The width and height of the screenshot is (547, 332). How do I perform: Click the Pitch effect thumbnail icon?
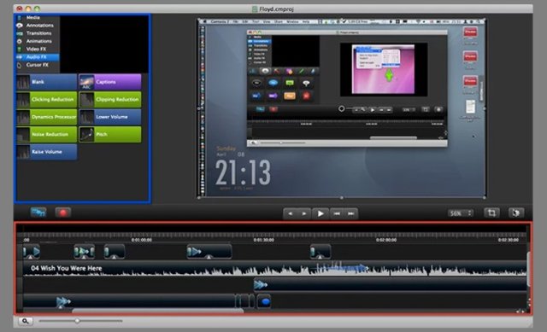click(x=86, y=135)
